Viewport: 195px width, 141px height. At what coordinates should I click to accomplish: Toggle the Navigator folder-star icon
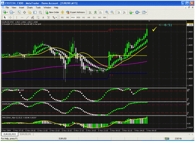[x=30, y=12]
